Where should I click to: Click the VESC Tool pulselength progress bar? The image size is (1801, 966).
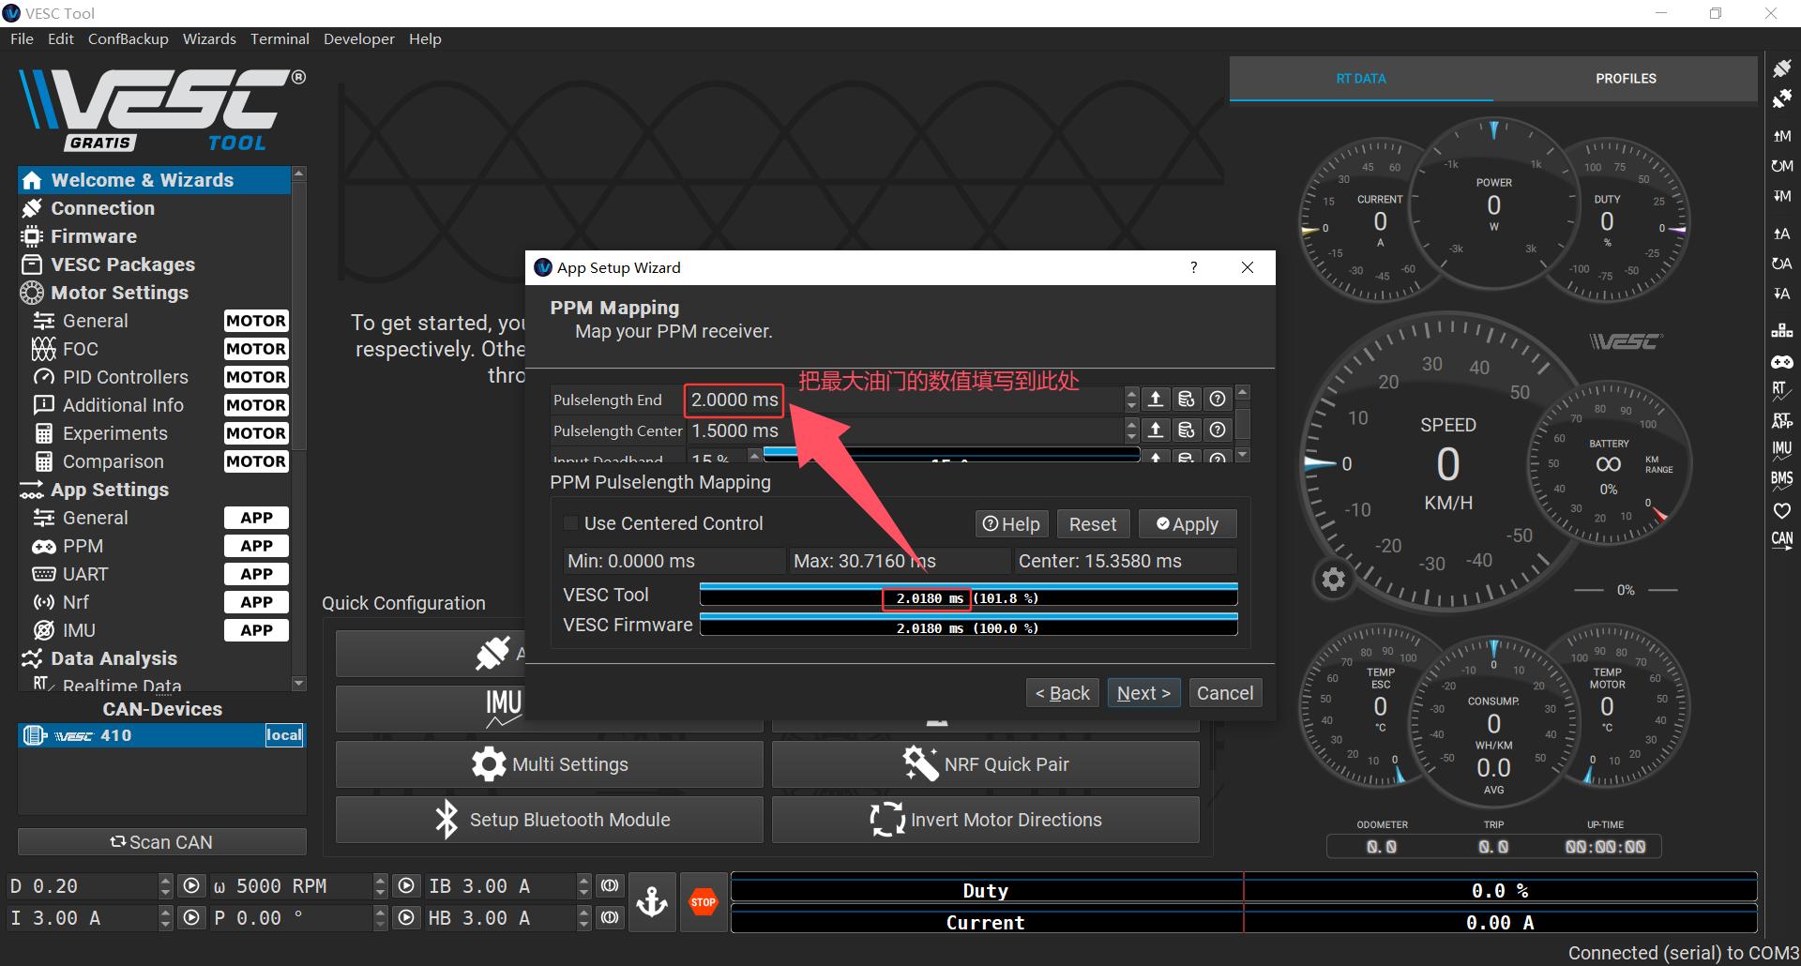969,596
